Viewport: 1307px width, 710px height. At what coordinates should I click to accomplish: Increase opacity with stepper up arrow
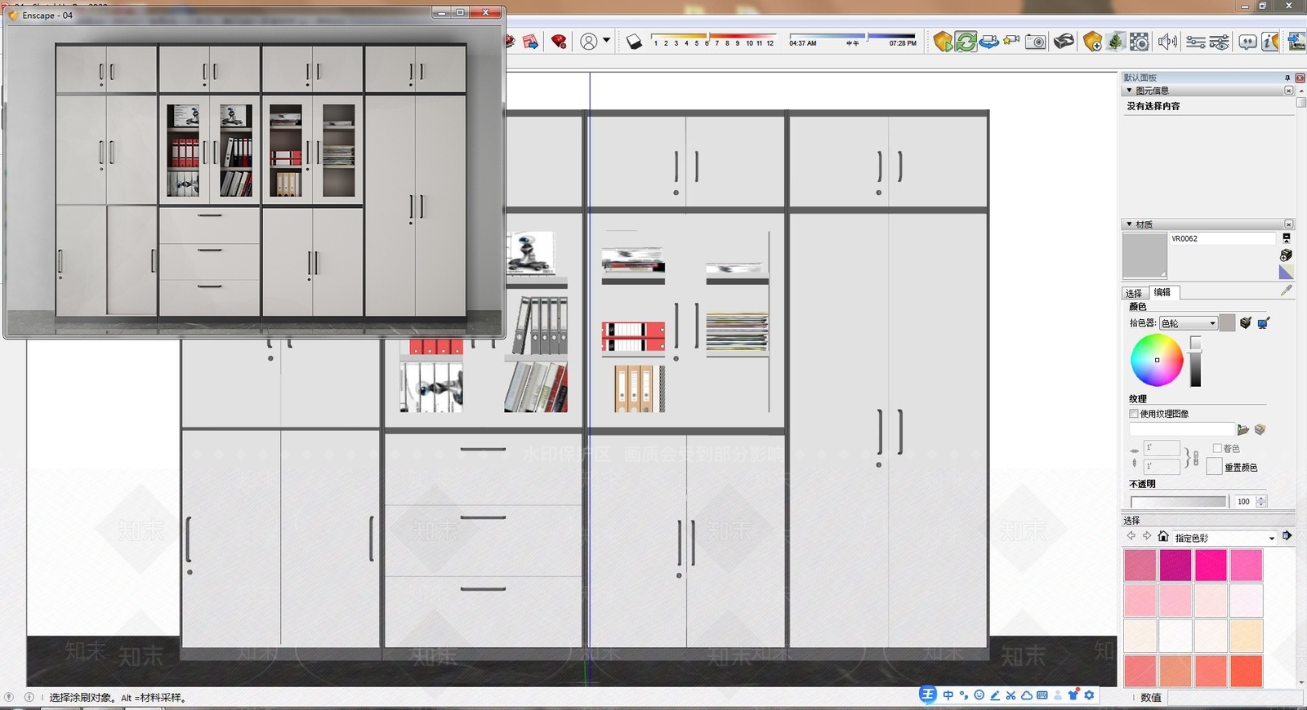(1261, 499)
